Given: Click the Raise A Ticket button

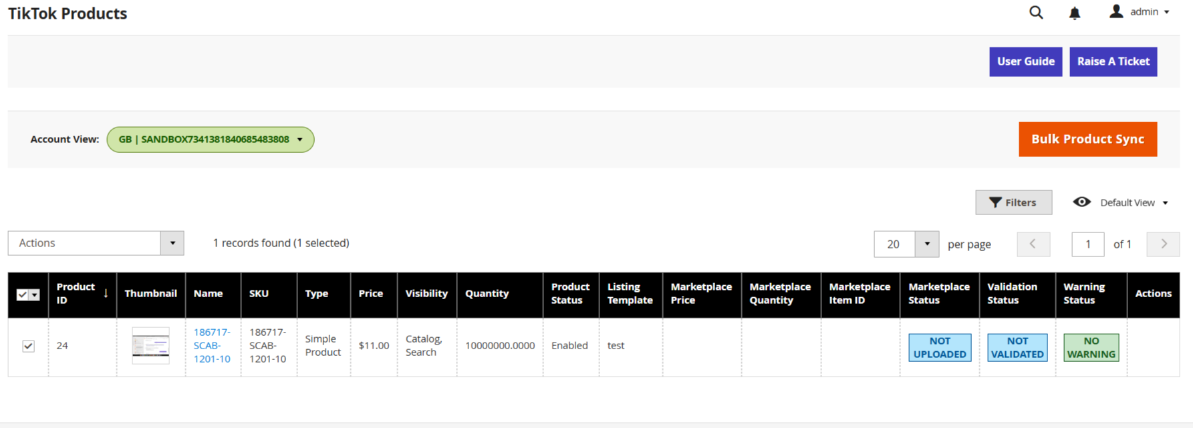Looking at the screenshot, I should click(x=1113, y=61).
